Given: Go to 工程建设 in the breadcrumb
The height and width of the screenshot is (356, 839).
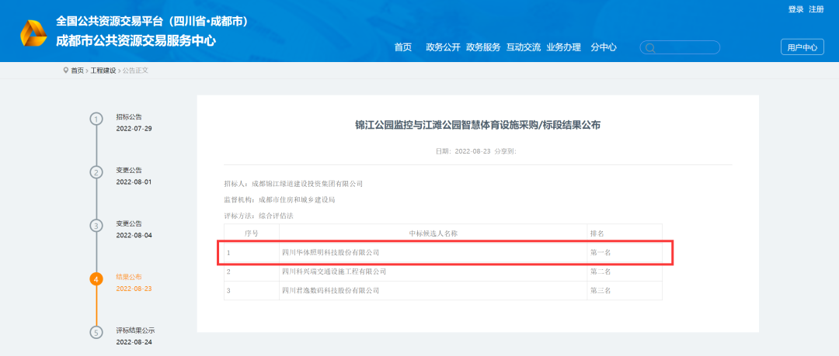Looking at the screenshot, I should (103, 71).
